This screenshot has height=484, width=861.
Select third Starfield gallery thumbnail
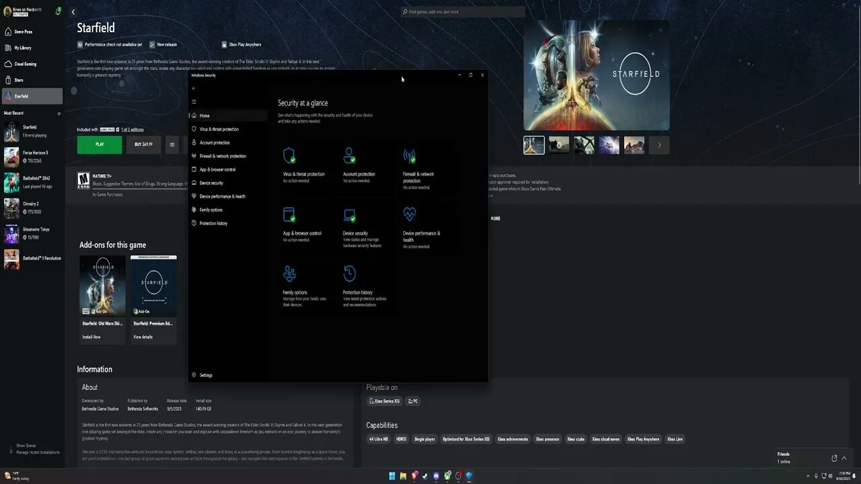coord(584,145)
